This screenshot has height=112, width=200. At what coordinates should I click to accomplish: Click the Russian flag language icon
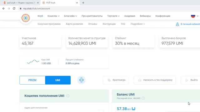[193, 16]
